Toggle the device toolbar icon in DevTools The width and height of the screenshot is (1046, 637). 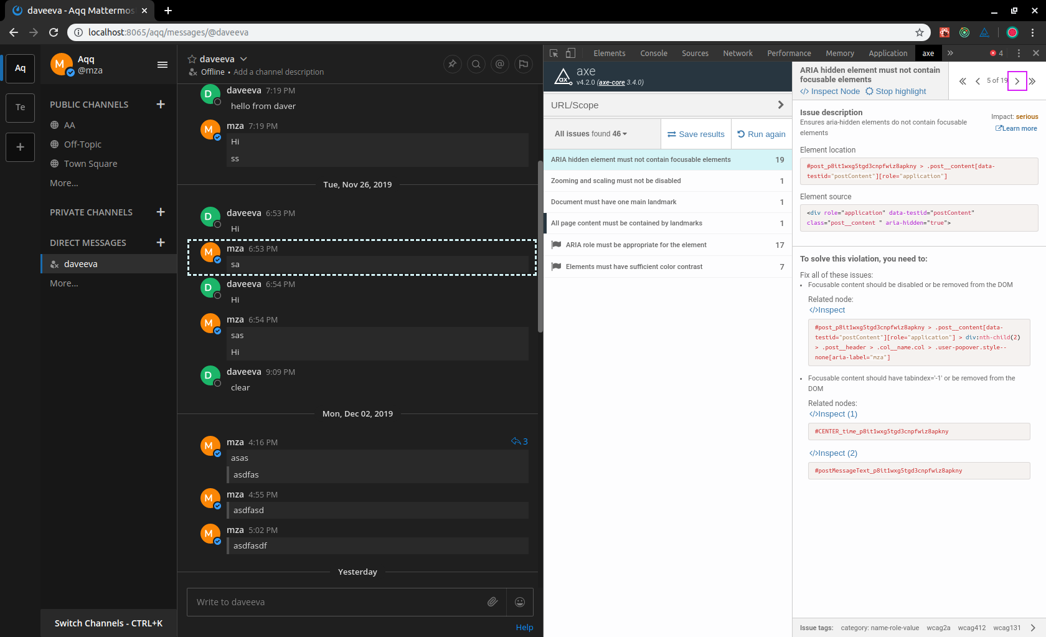coord(571,53)
